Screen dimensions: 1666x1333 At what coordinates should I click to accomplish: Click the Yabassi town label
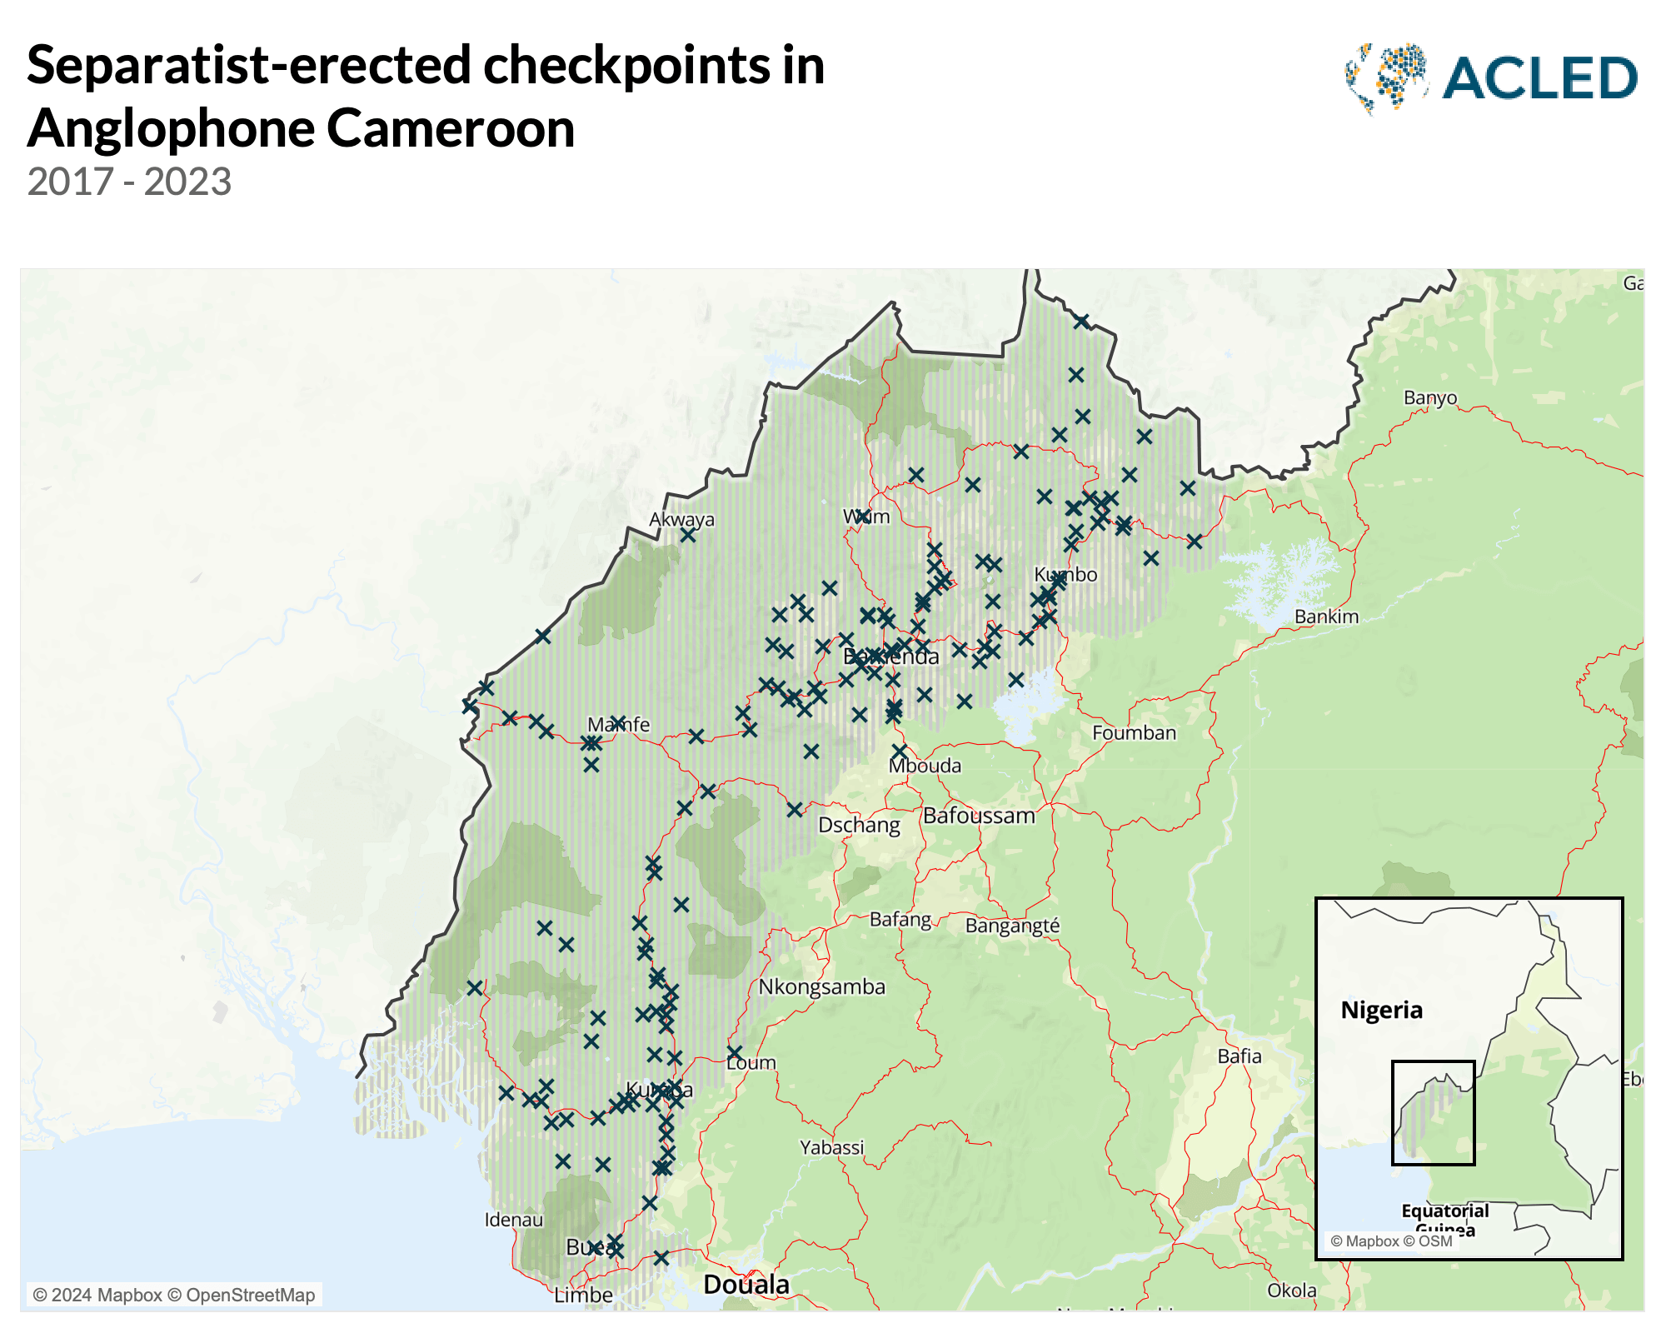point(831,1147)
